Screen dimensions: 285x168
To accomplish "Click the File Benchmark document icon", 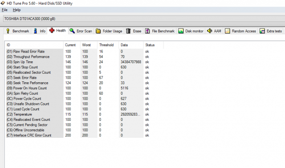I will (147, 31).
